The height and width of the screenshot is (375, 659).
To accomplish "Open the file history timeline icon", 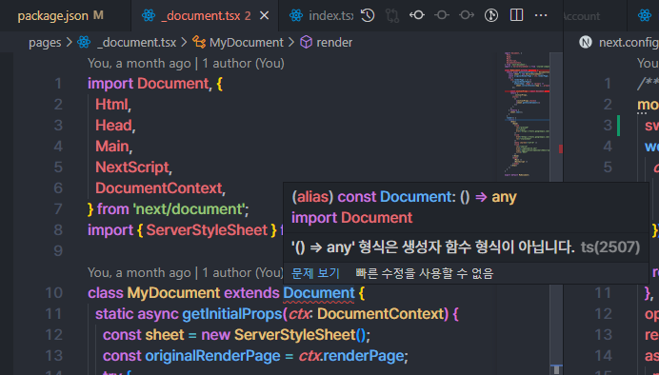I will click(368, 15).
